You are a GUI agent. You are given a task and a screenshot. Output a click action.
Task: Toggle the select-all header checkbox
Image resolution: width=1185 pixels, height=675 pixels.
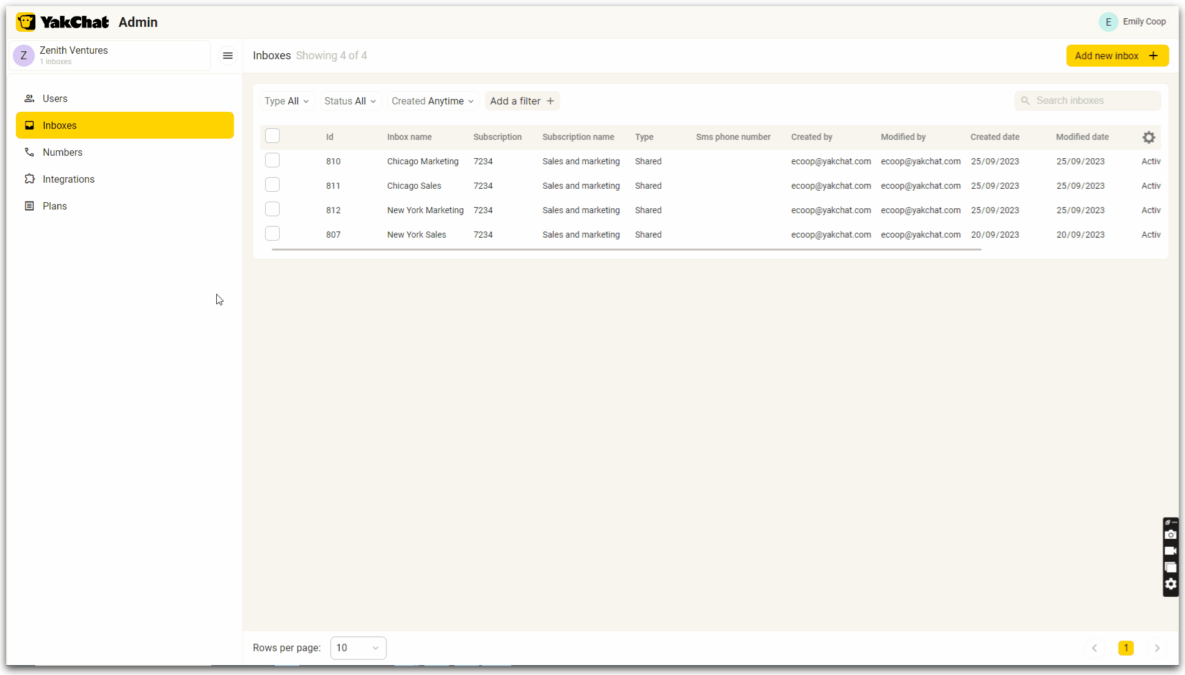272,136
